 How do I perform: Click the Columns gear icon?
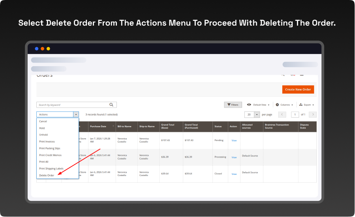point(277,105)
